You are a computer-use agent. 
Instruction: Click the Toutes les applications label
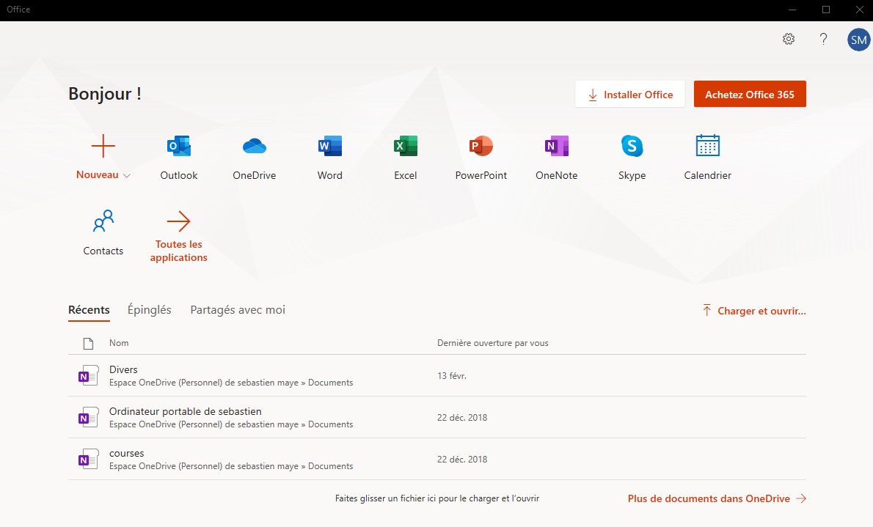179,251
